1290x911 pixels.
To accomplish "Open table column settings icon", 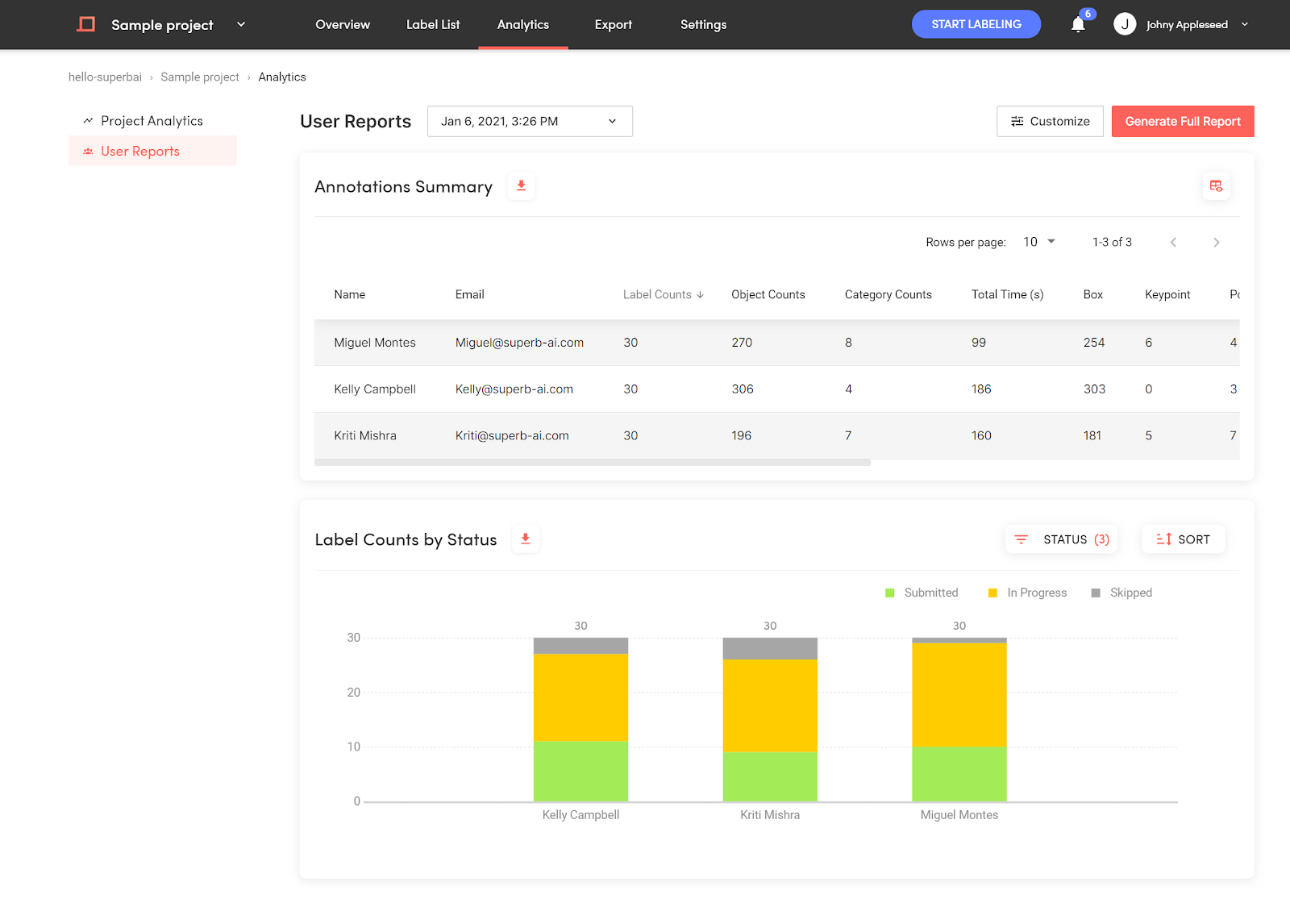I will [x=1216, y=186].
